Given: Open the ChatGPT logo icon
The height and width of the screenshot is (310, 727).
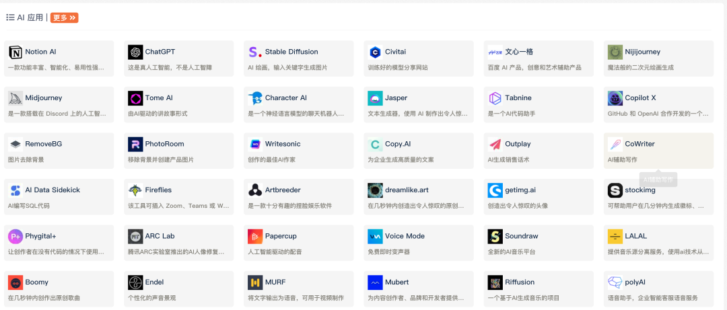Looking at the screenshot, I should (x=135, y=52).
